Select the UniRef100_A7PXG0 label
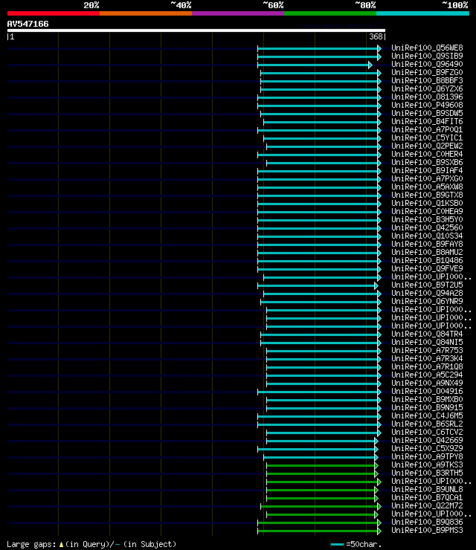The width and height of the screenshot is (476, 550). pos(427,178)
